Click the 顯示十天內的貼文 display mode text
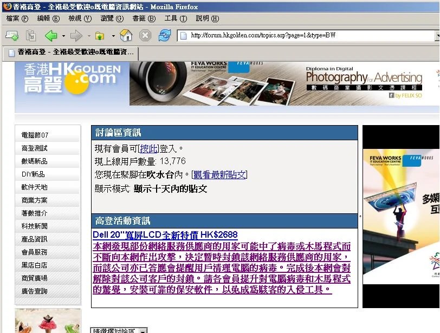Viewport: 440px width, 333px height. pos(170,188)
